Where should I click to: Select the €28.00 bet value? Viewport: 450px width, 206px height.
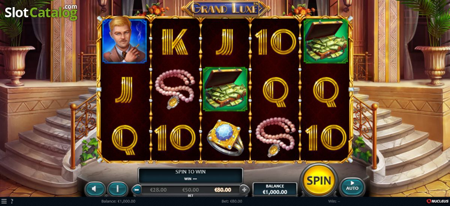[158, 190]
